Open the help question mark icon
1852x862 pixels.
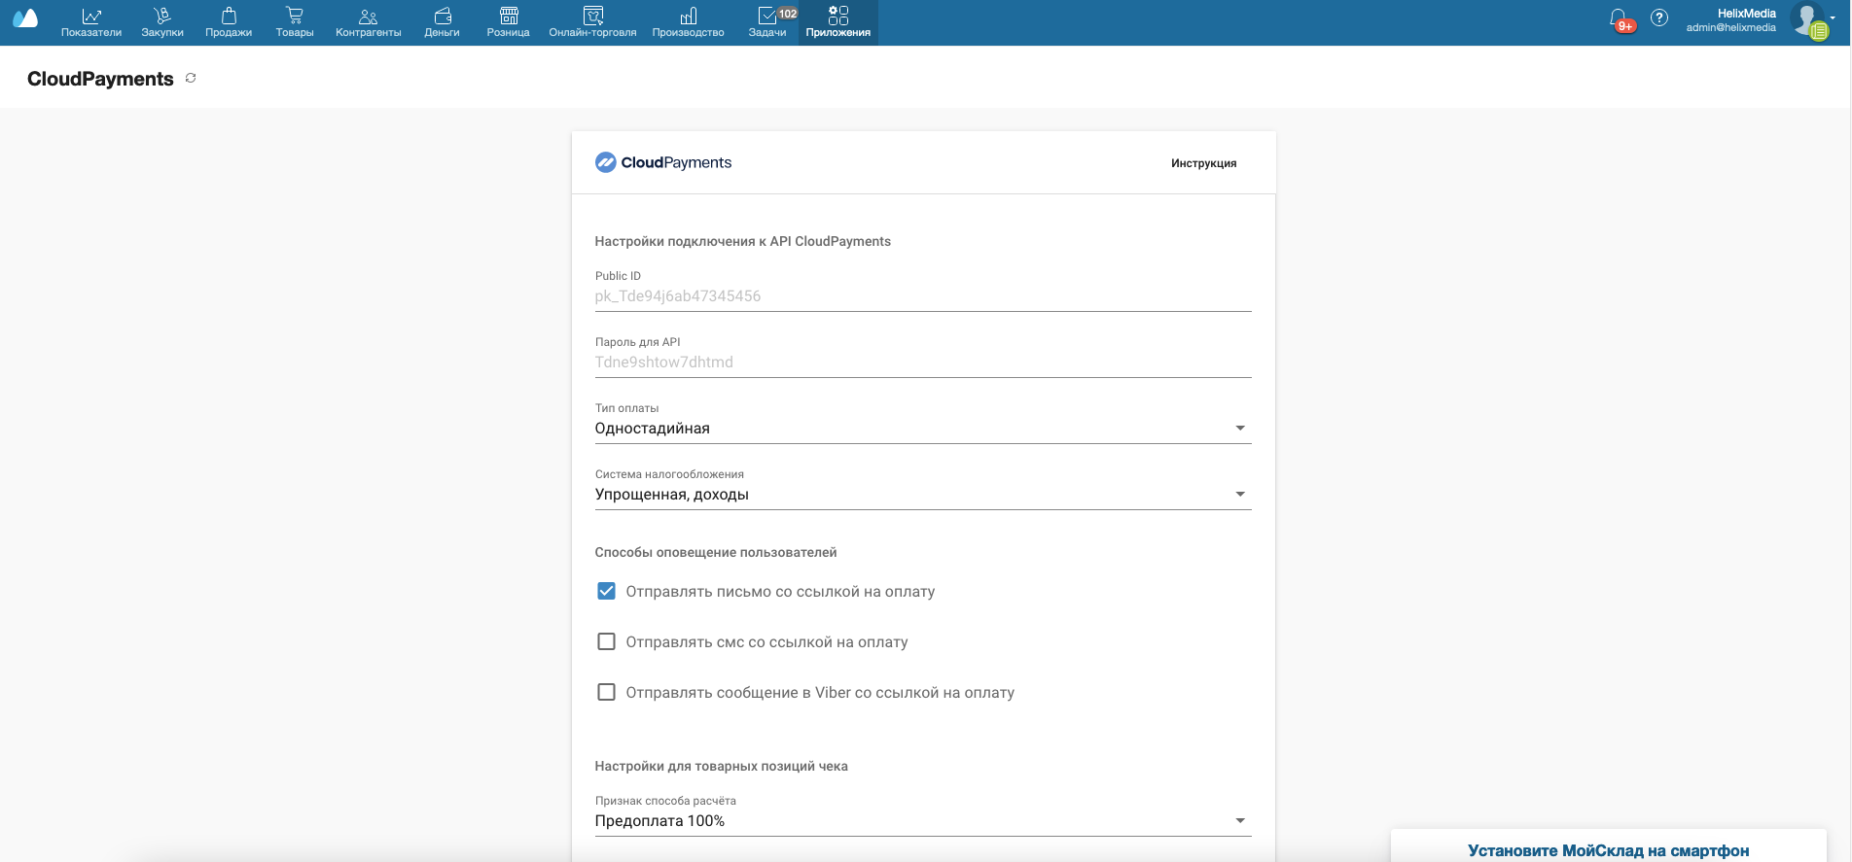pyautogui.click(x=1659, y=17)
